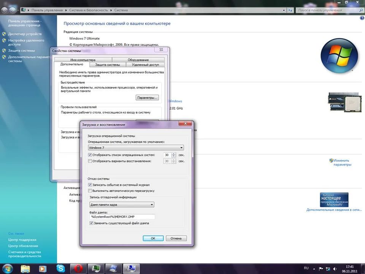Open the 'Оборудование' tab

138,60
